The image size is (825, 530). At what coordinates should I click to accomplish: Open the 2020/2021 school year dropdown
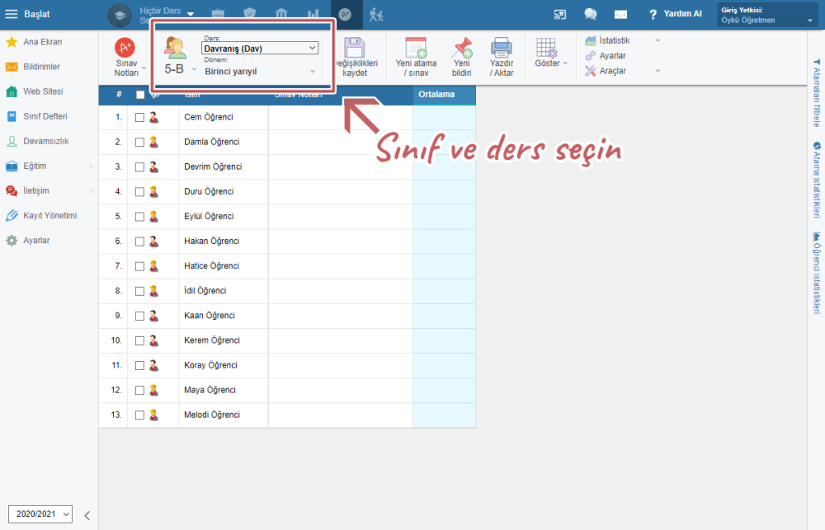[40, 514]
